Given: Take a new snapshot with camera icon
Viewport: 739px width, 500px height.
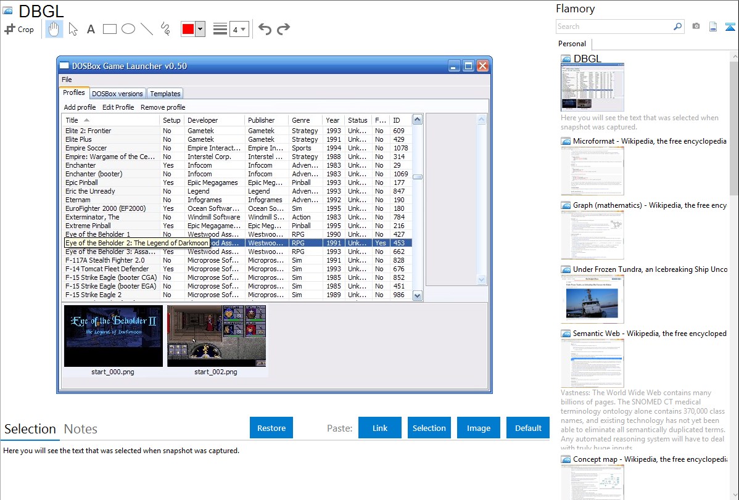Looking at the screenshot, I should click(696, 27).
